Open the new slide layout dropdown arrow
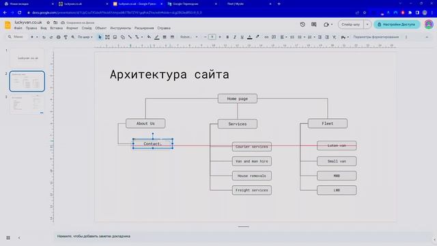 point(37,37)
